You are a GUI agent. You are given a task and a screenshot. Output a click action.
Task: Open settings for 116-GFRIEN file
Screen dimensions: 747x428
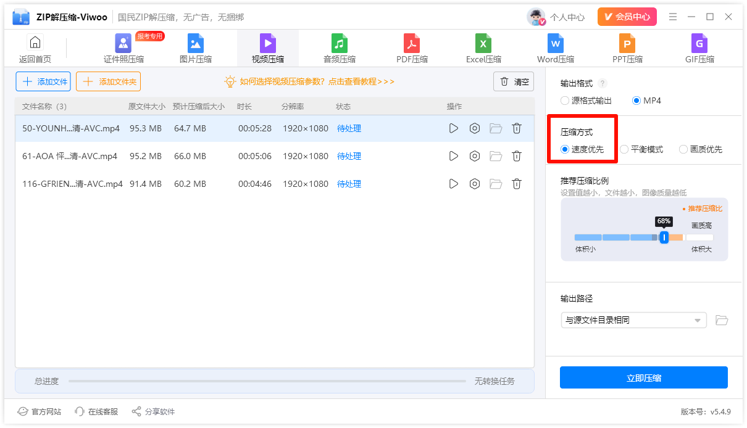475,184
